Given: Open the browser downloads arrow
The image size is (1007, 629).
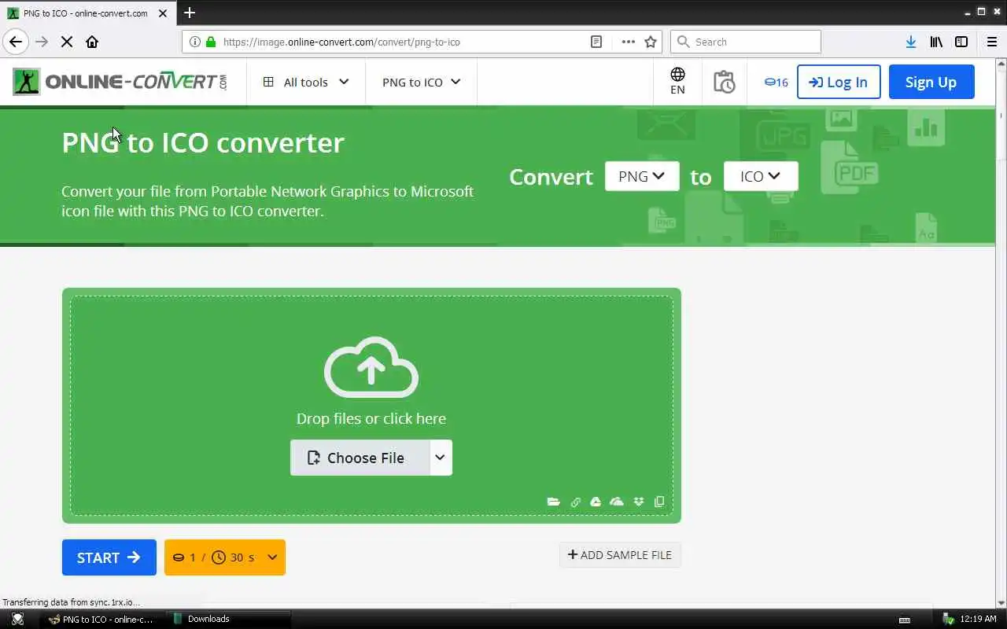Looking at the screenshot, I should pyautogui.click(x=910, y=42).
